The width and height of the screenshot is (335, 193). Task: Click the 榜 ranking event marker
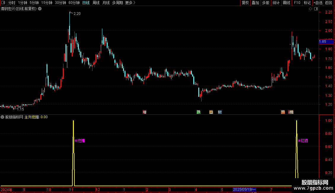[x=291, y=112]
